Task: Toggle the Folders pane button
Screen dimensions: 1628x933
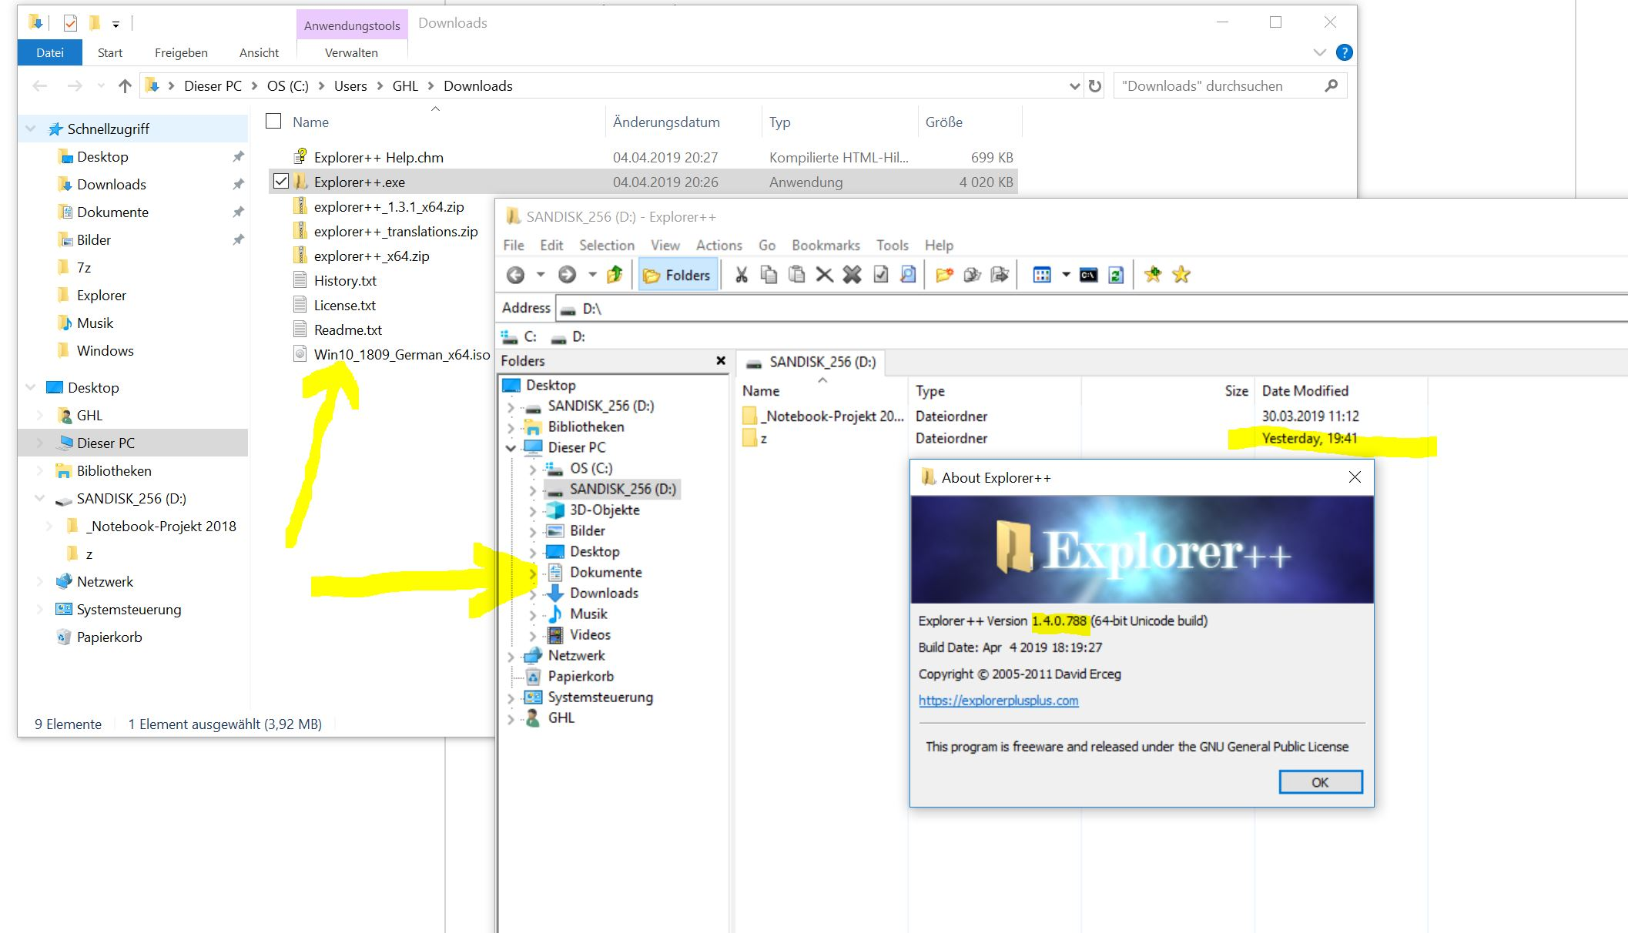Action: click(x=677, y=275)
